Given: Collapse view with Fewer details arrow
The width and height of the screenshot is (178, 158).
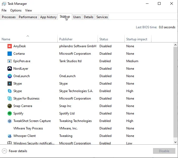Looking at the screenshot, I should (x=5, y=151).
